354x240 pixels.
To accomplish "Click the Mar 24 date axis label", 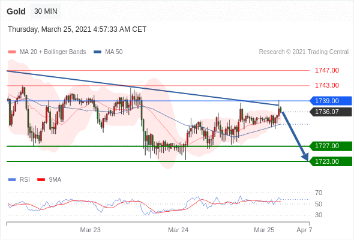I will (178, 230).
